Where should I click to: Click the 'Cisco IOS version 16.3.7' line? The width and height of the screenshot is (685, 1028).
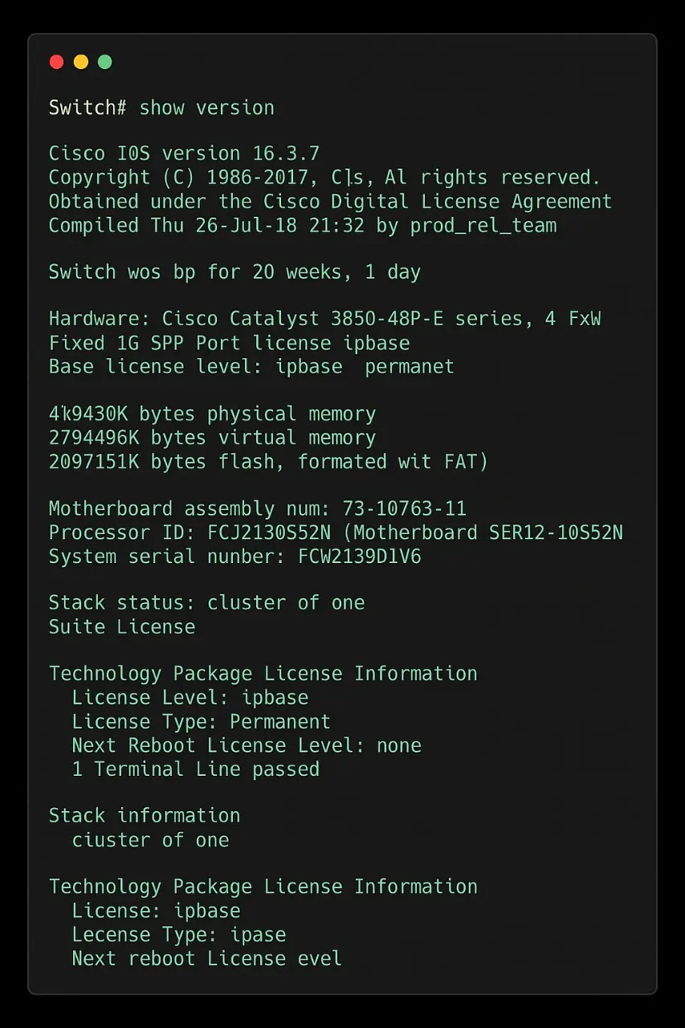point(185,153)
